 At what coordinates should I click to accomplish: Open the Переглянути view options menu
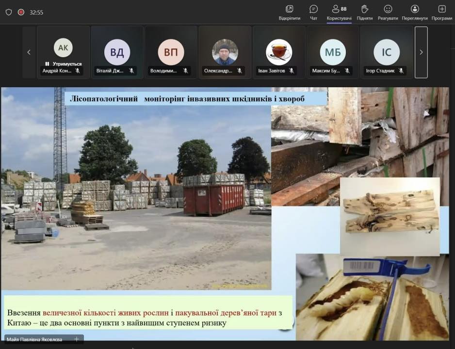(x=414, y=9)
